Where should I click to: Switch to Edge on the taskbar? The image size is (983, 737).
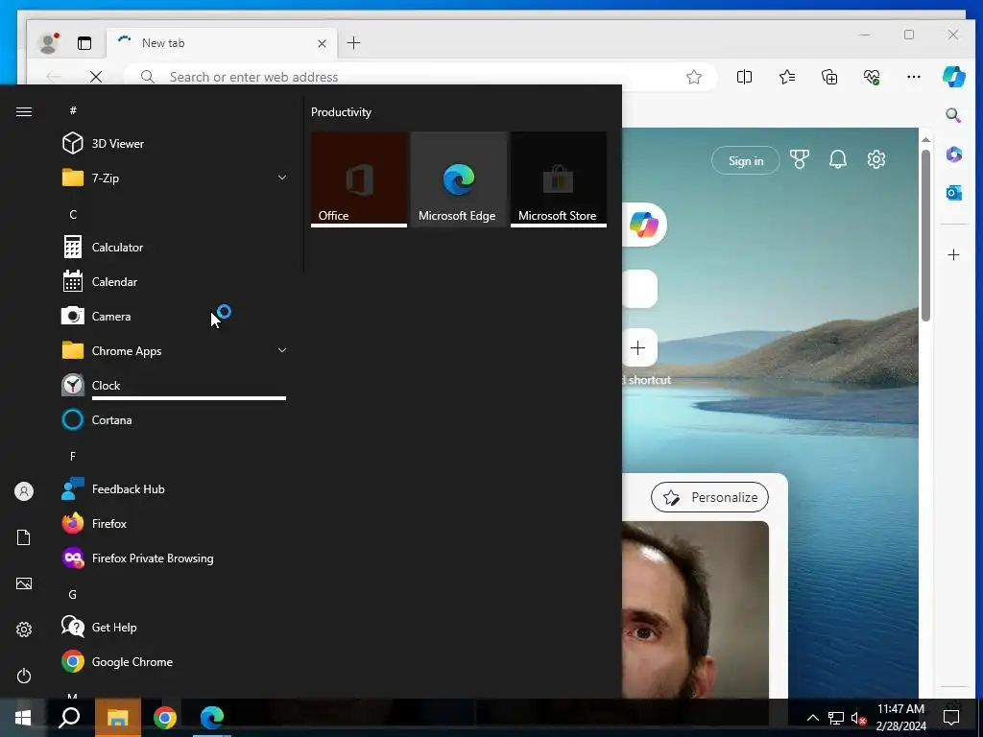point(212,717)
